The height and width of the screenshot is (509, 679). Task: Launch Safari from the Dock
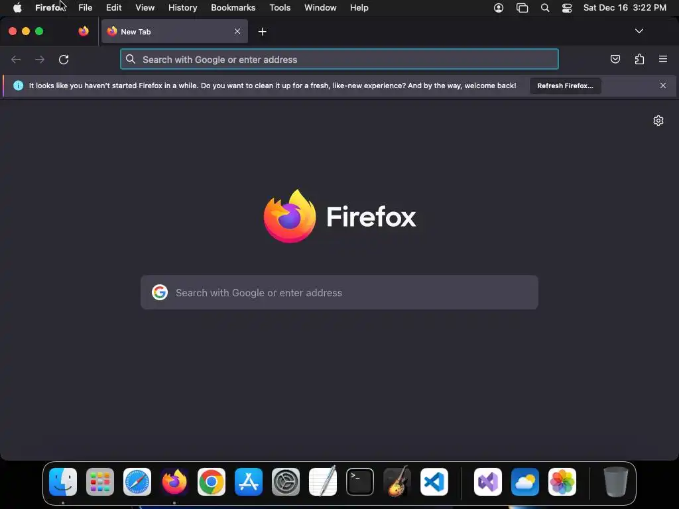point(137,482)
